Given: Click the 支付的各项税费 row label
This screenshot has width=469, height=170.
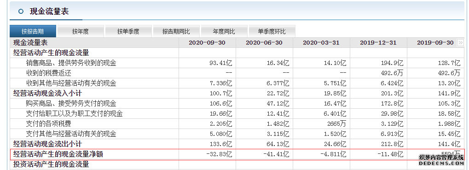Looking at the screenshot, I should point(48,124).
